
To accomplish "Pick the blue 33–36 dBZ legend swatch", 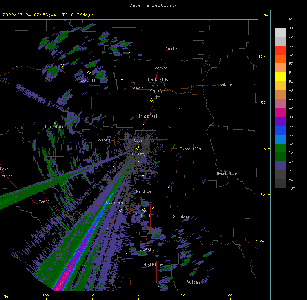I will click(280, 130).
